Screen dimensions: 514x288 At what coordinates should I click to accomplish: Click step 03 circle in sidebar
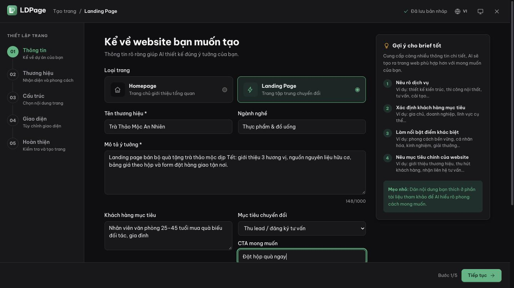point(13,97)
